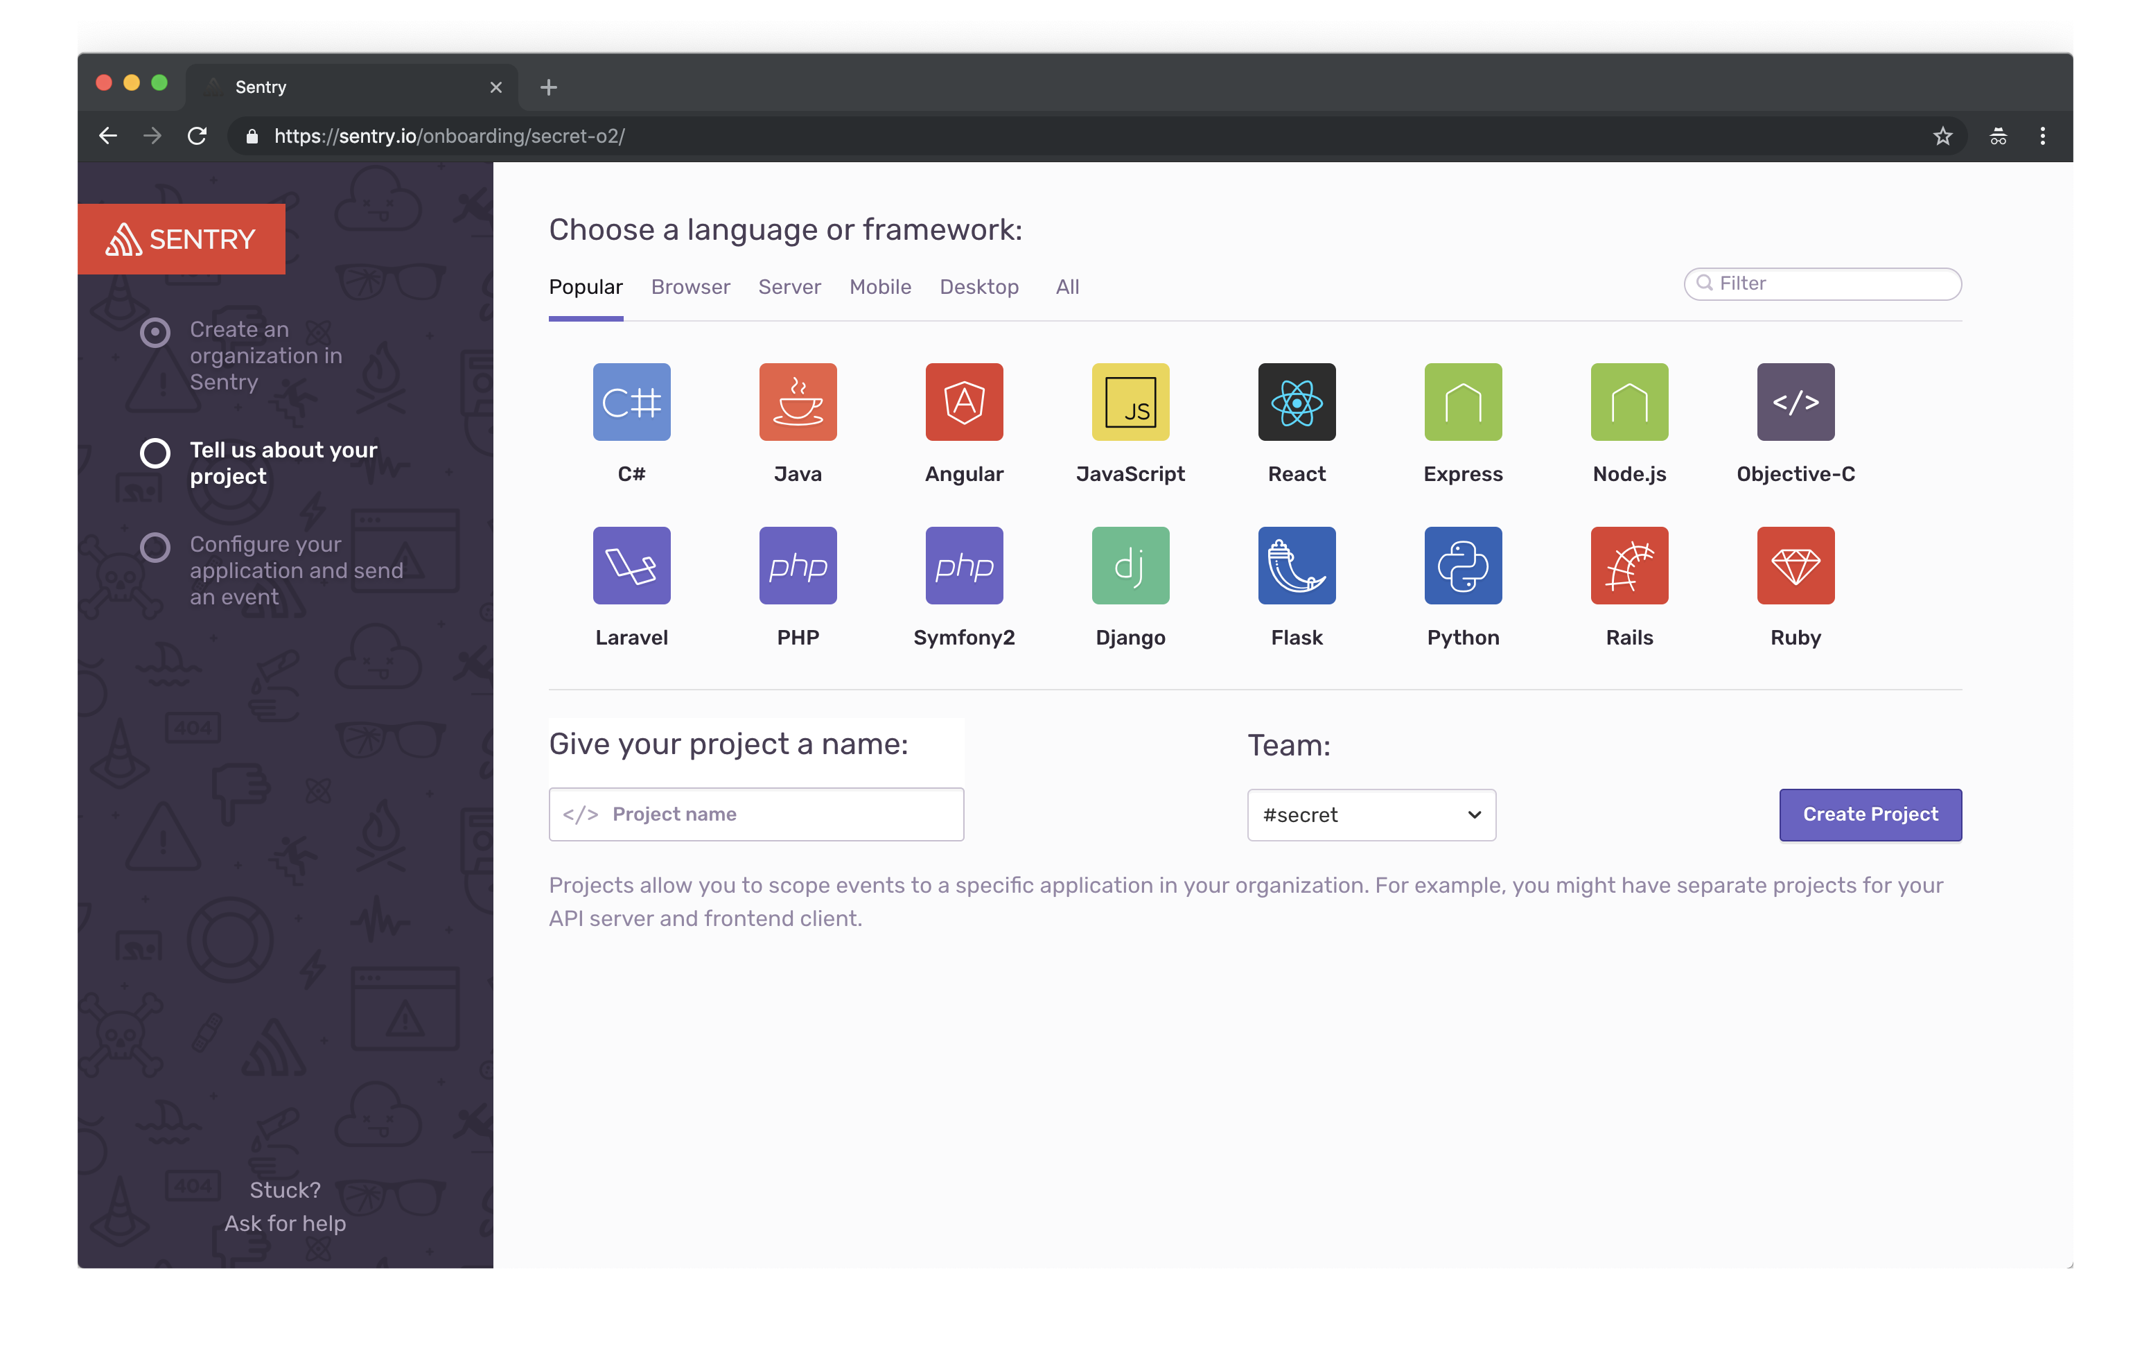This screenshot has height=1371, width=2151.
Task: Click the Sentry logo in sidebar
Action: point(182,240)
